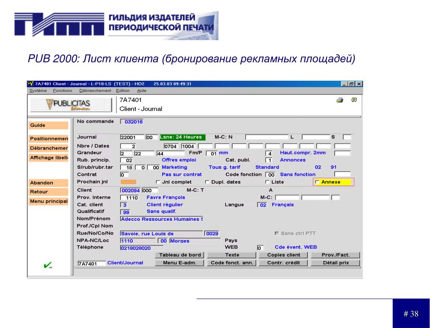Click the transaction code field 7A7401
437x328 pixels.
pos(91,264)
